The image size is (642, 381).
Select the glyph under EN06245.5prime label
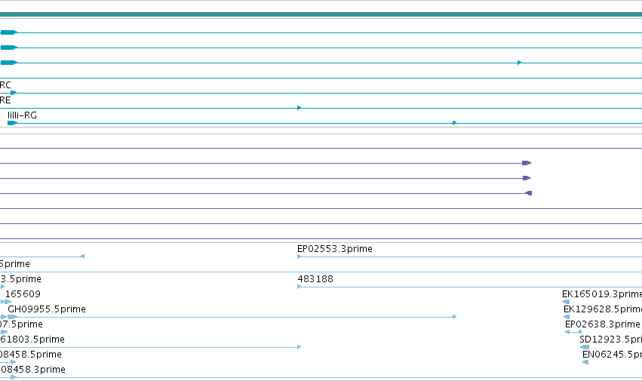pyautogui.click(x=585, y=362)
